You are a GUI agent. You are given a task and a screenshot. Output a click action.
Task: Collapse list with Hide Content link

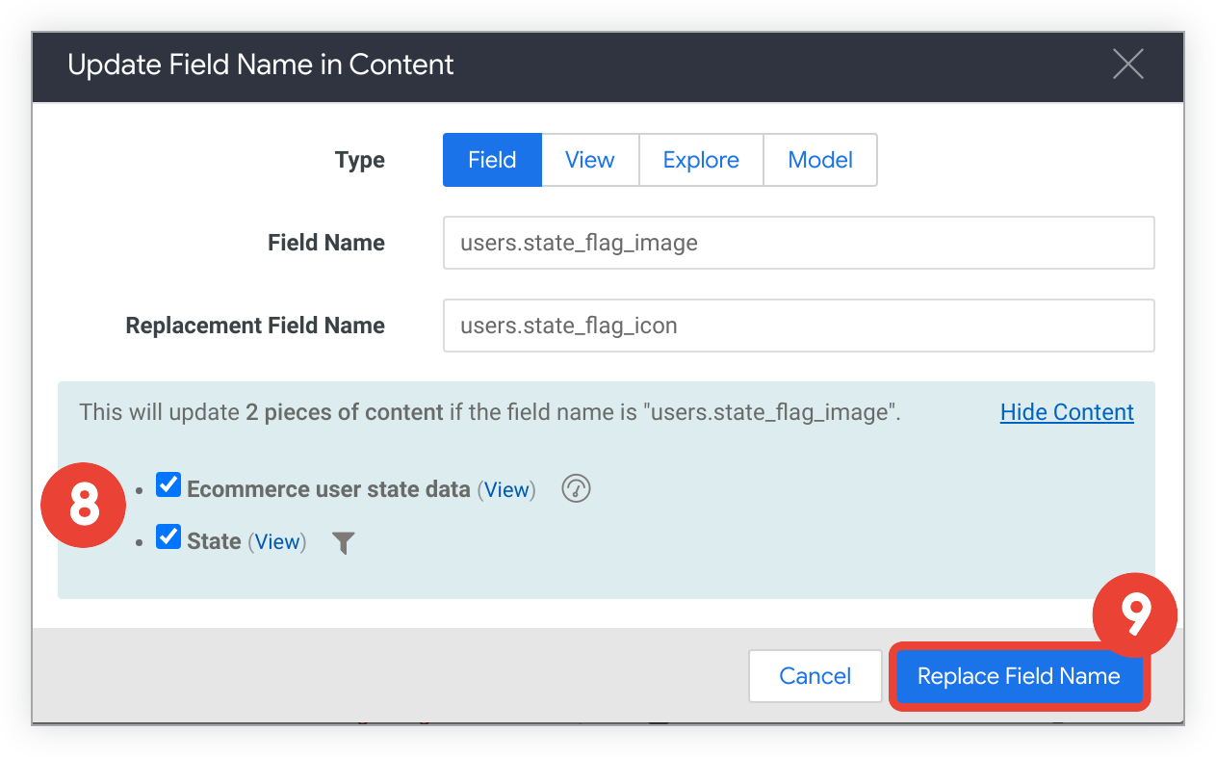[x=1067, y=412]
